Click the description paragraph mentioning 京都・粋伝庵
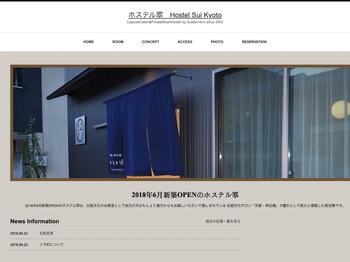This screenshot has height=262, width=350. tap(185, 206)
